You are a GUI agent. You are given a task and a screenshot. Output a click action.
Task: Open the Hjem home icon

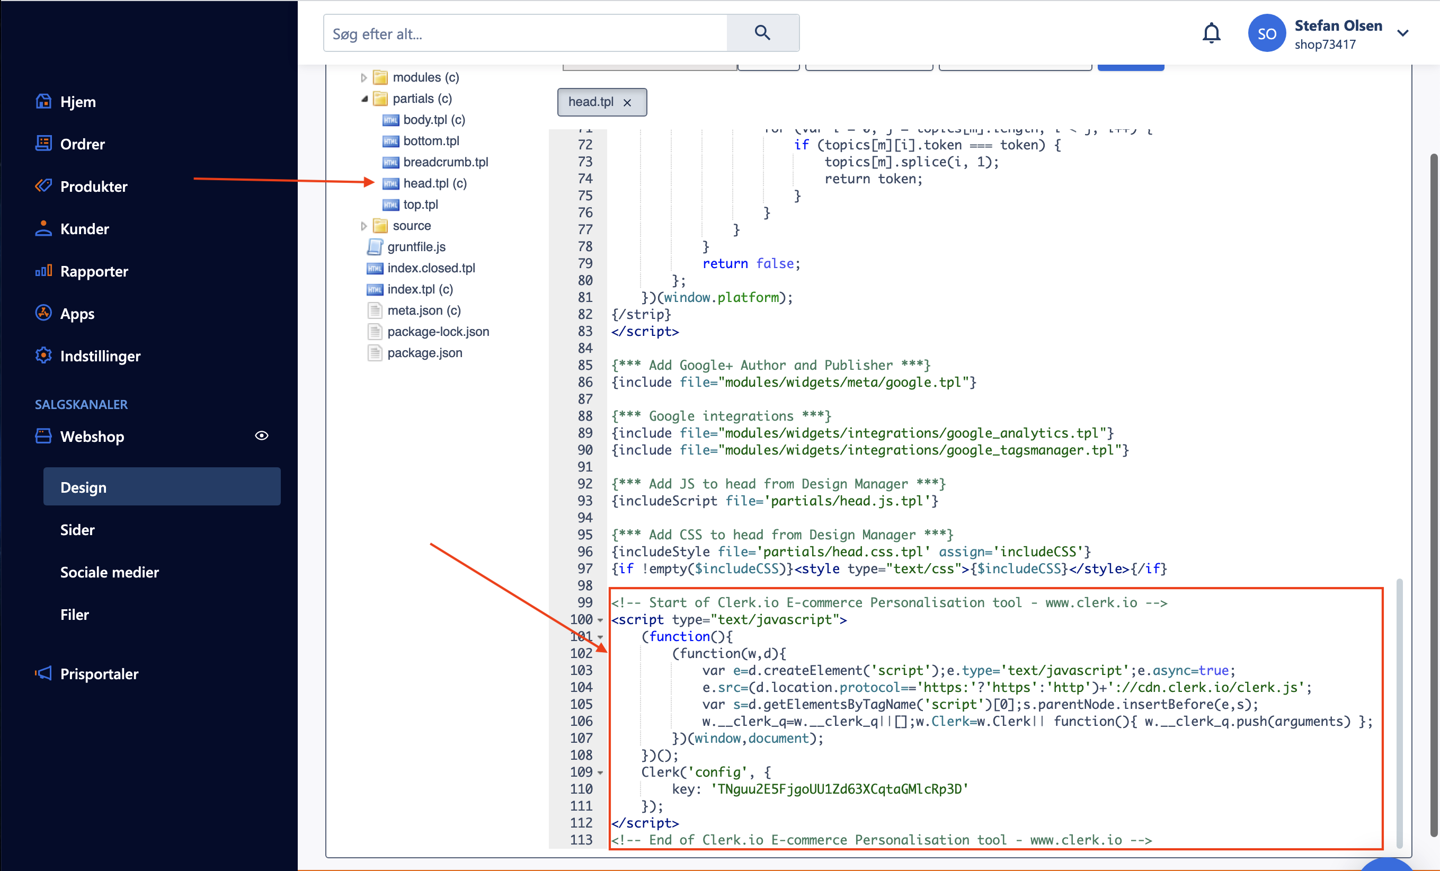[x=43, y=101]
